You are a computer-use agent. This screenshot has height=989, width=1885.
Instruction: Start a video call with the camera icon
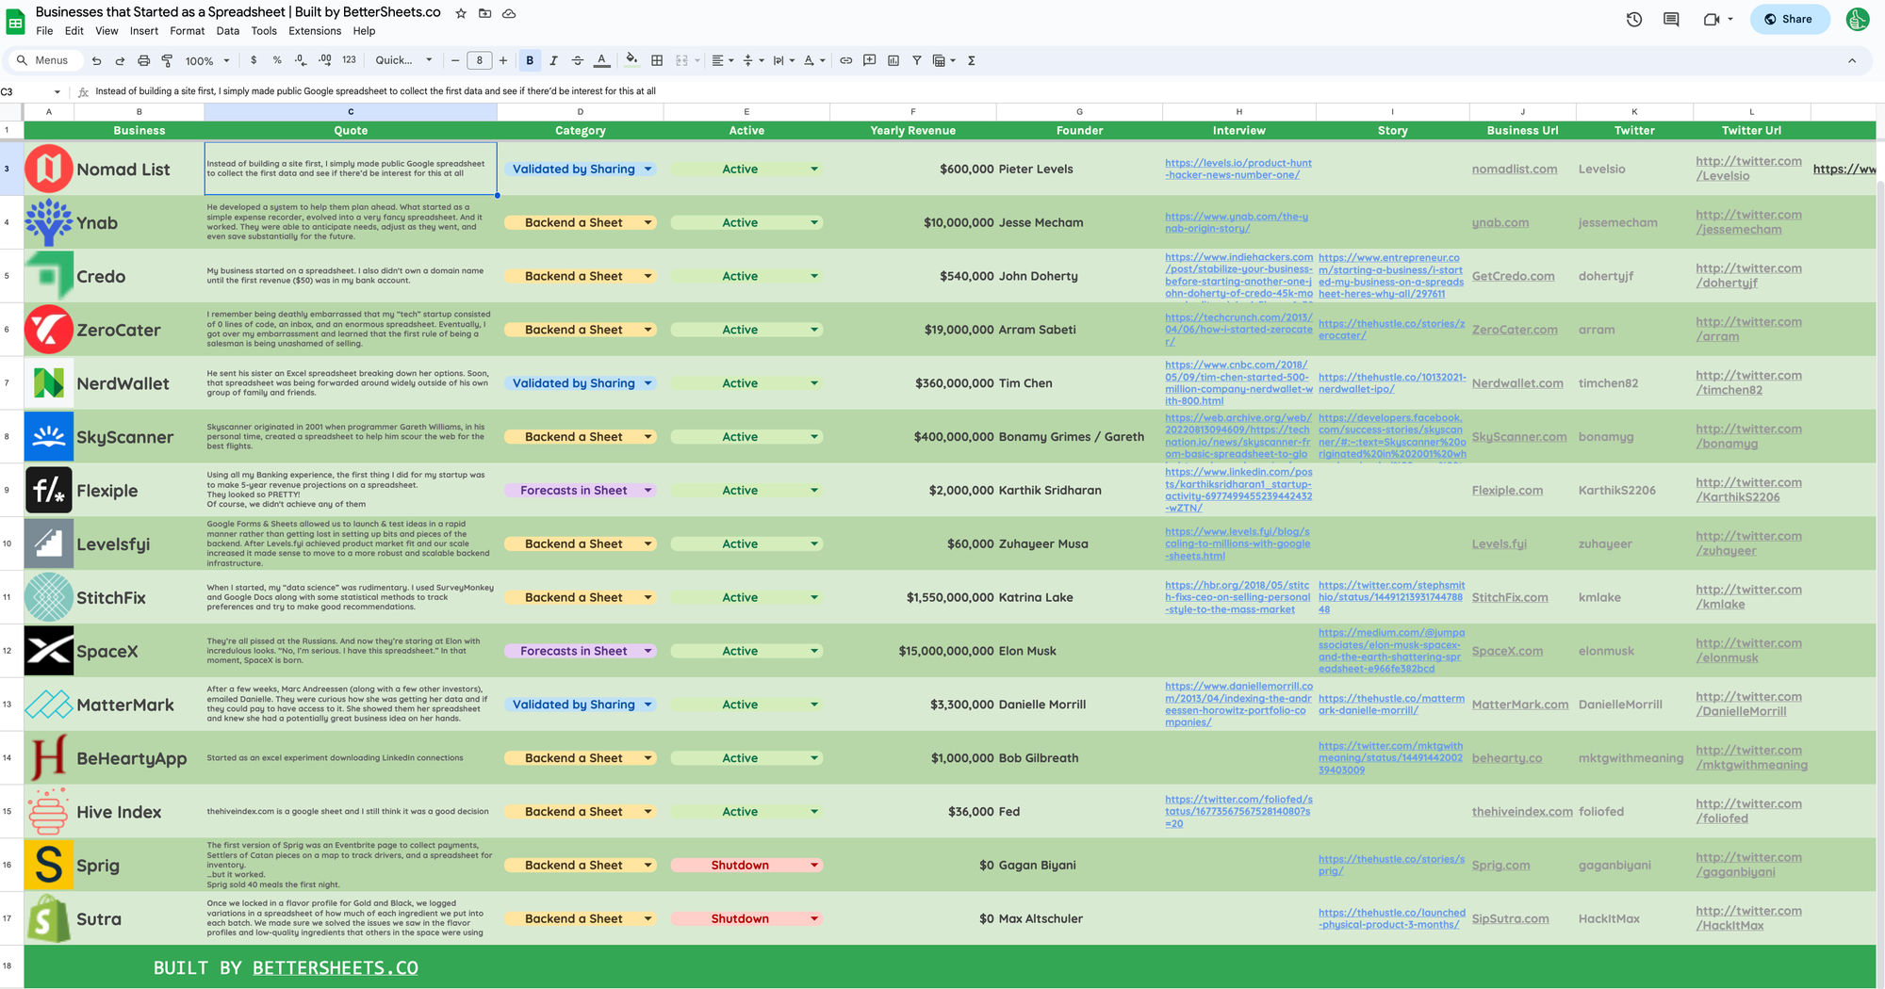[1712, 19]
